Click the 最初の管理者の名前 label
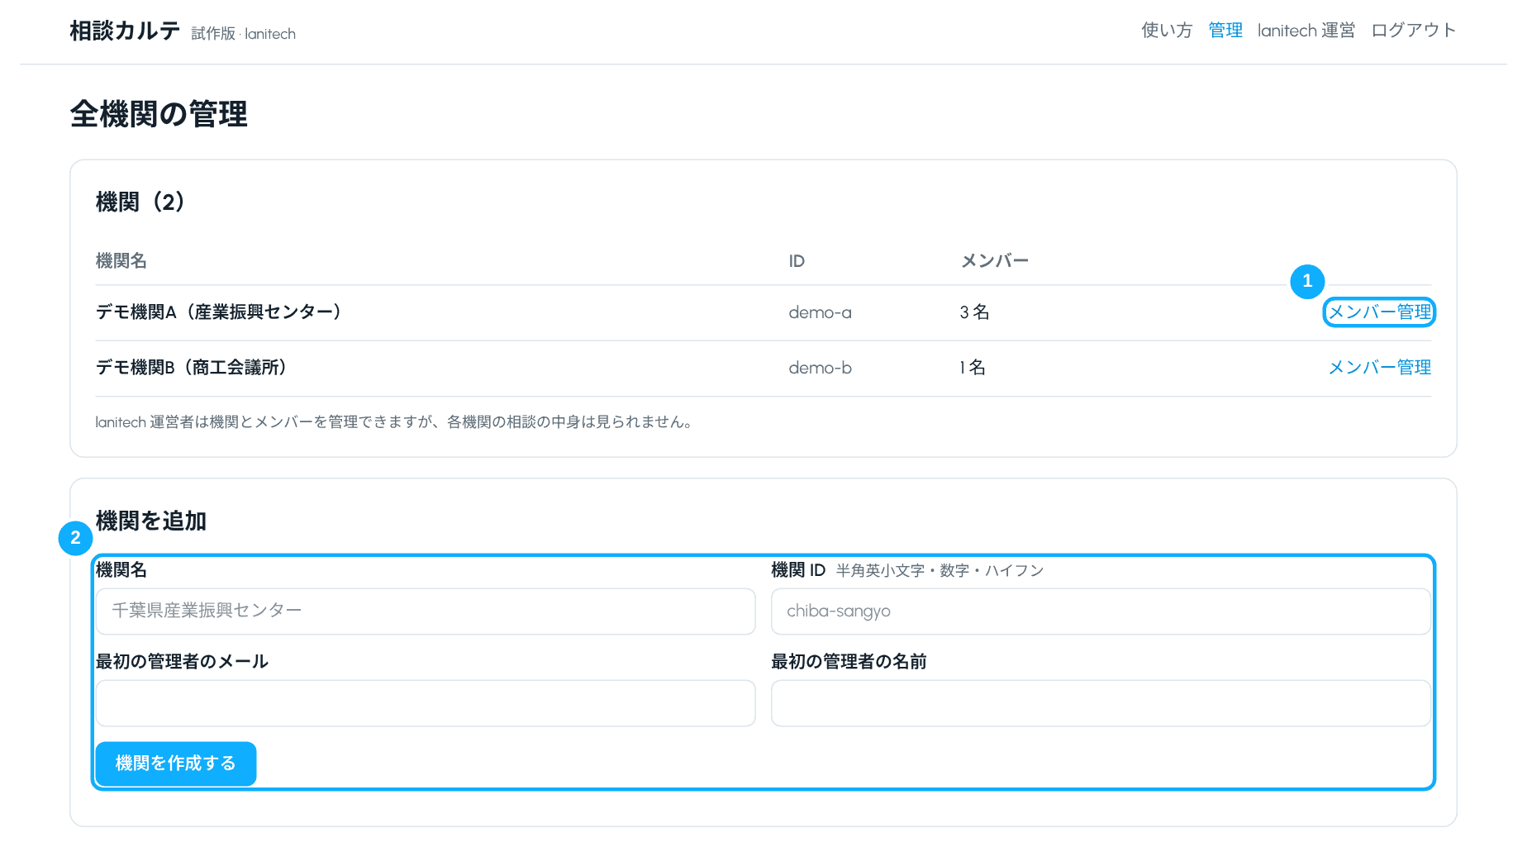The height and width of the screenshot is (847, 1527). 849,662
